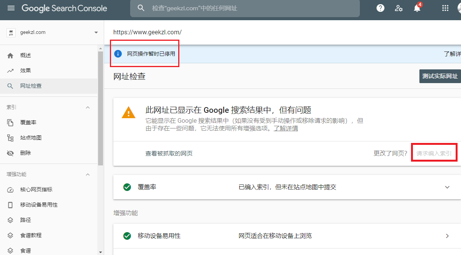Click the 了解详情 link in the blue banner
Image resolution: width=461 pixels, height=255 pixels.
[452, 54]
